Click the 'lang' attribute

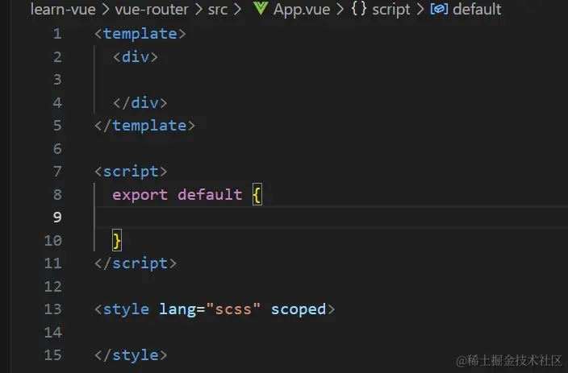click(x=177, y=309)
